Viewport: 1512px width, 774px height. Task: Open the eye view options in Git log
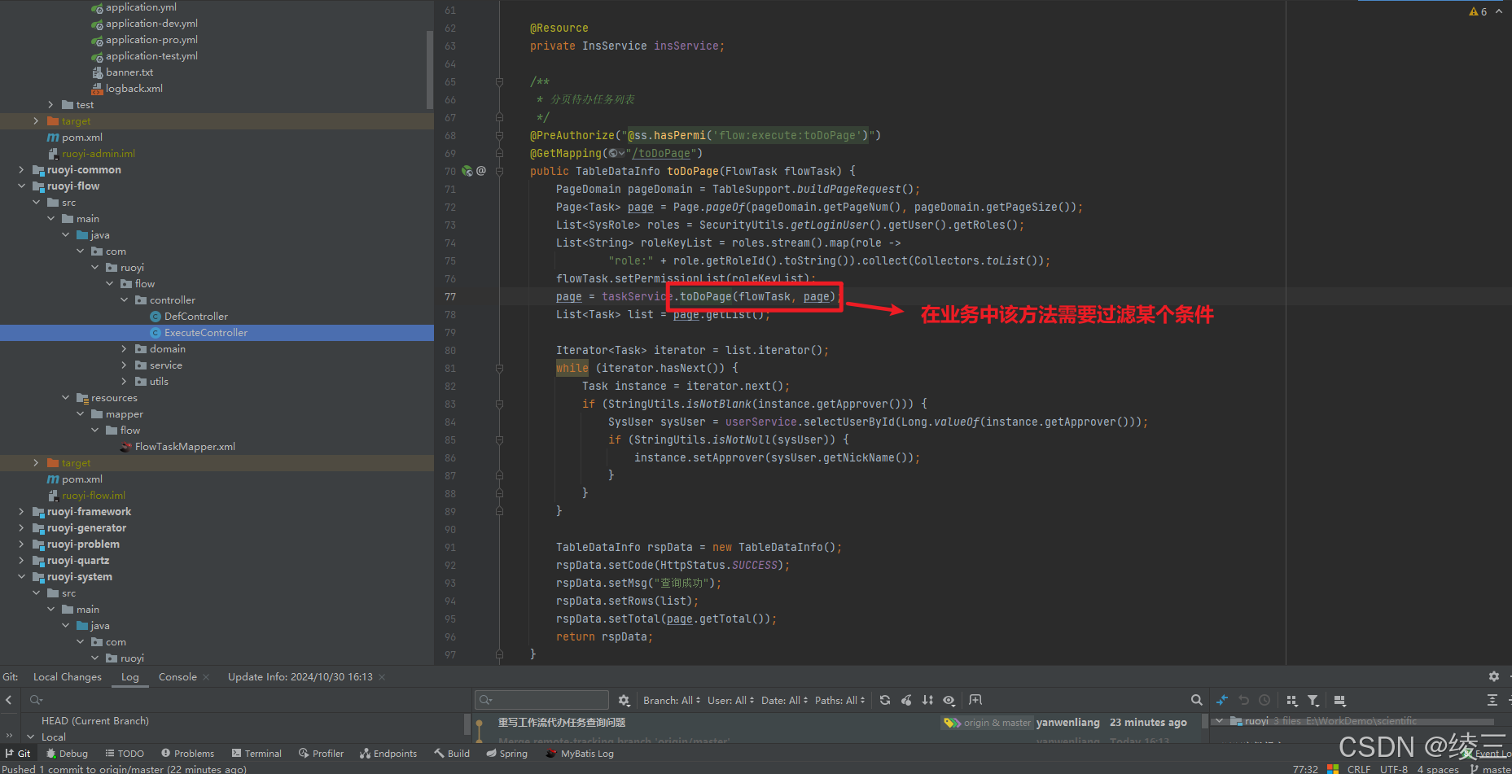(949, 700)
